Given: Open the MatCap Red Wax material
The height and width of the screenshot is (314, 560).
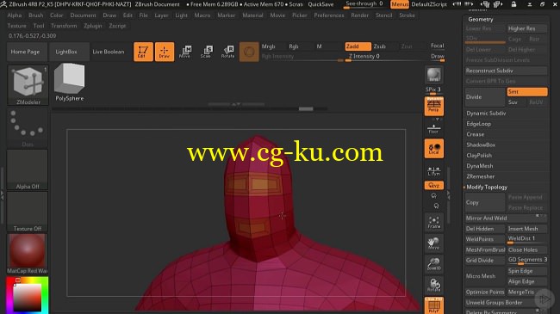Looking at the screenshot, I should 28,254.
